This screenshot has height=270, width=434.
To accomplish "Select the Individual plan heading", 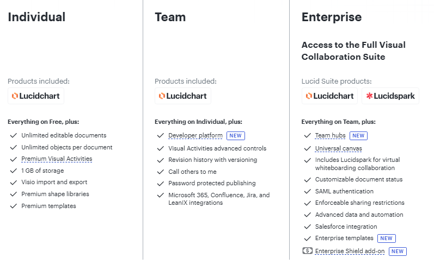I will 36,17.
